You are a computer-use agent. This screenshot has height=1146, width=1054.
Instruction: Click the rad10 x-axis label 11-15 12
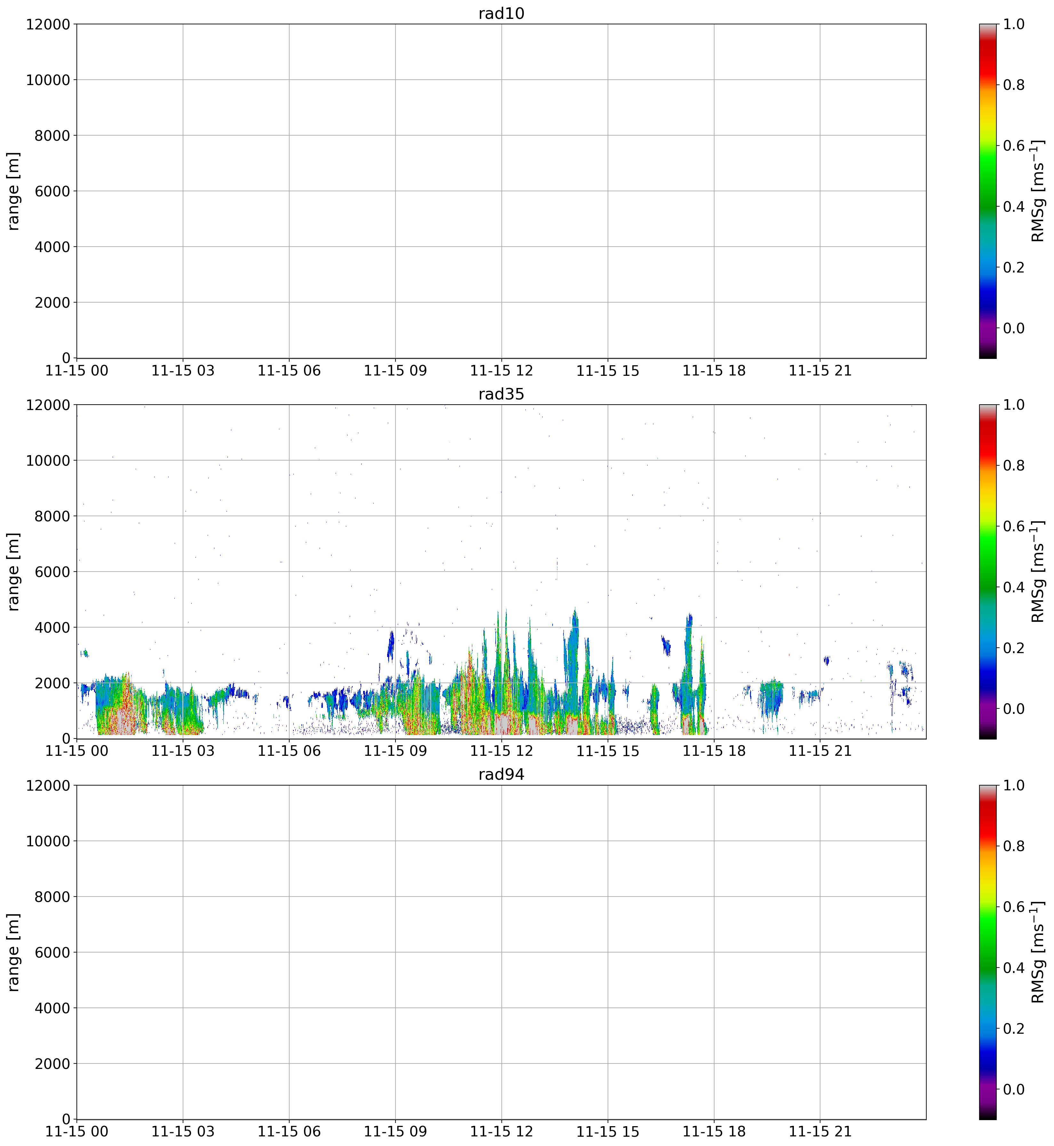coord(501,371)
